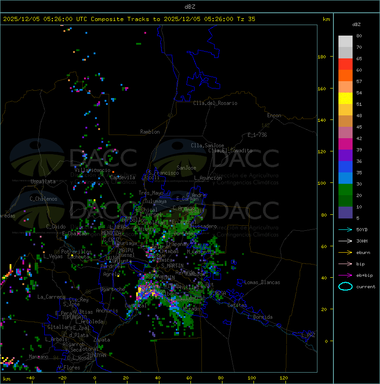Screen dimensions: 380x384
Task: Click the Villavicencio map label
Action: [x=92, y=170]
